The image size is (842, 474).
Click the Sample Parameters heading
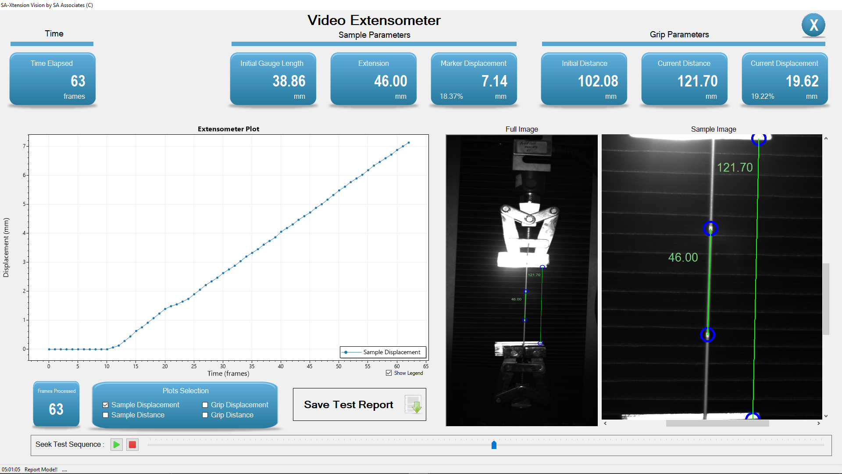click(374, 35)
